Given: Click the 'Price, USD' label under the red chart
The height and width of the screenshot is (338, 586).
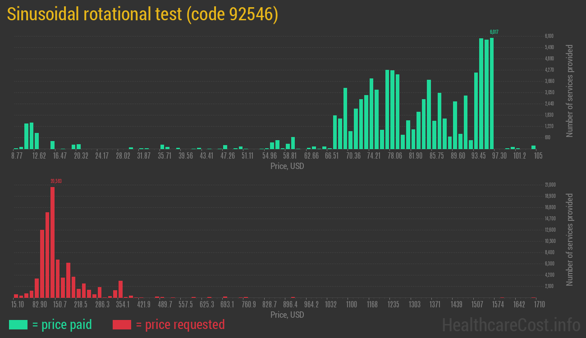Looking at the screenshot, I should (x=287, y=315).
